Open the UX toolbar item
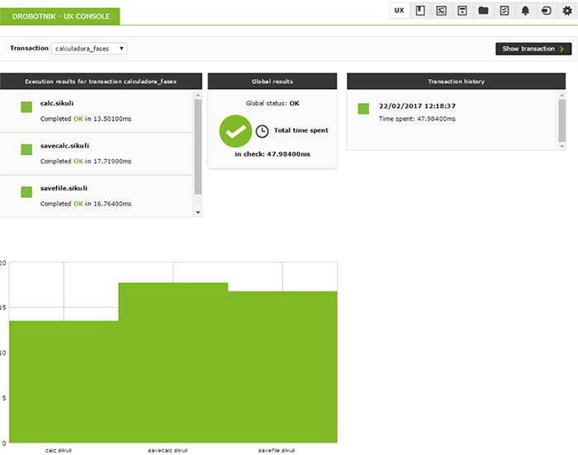The width and height of the screenshot is (578, 455). tap(399, 11)
